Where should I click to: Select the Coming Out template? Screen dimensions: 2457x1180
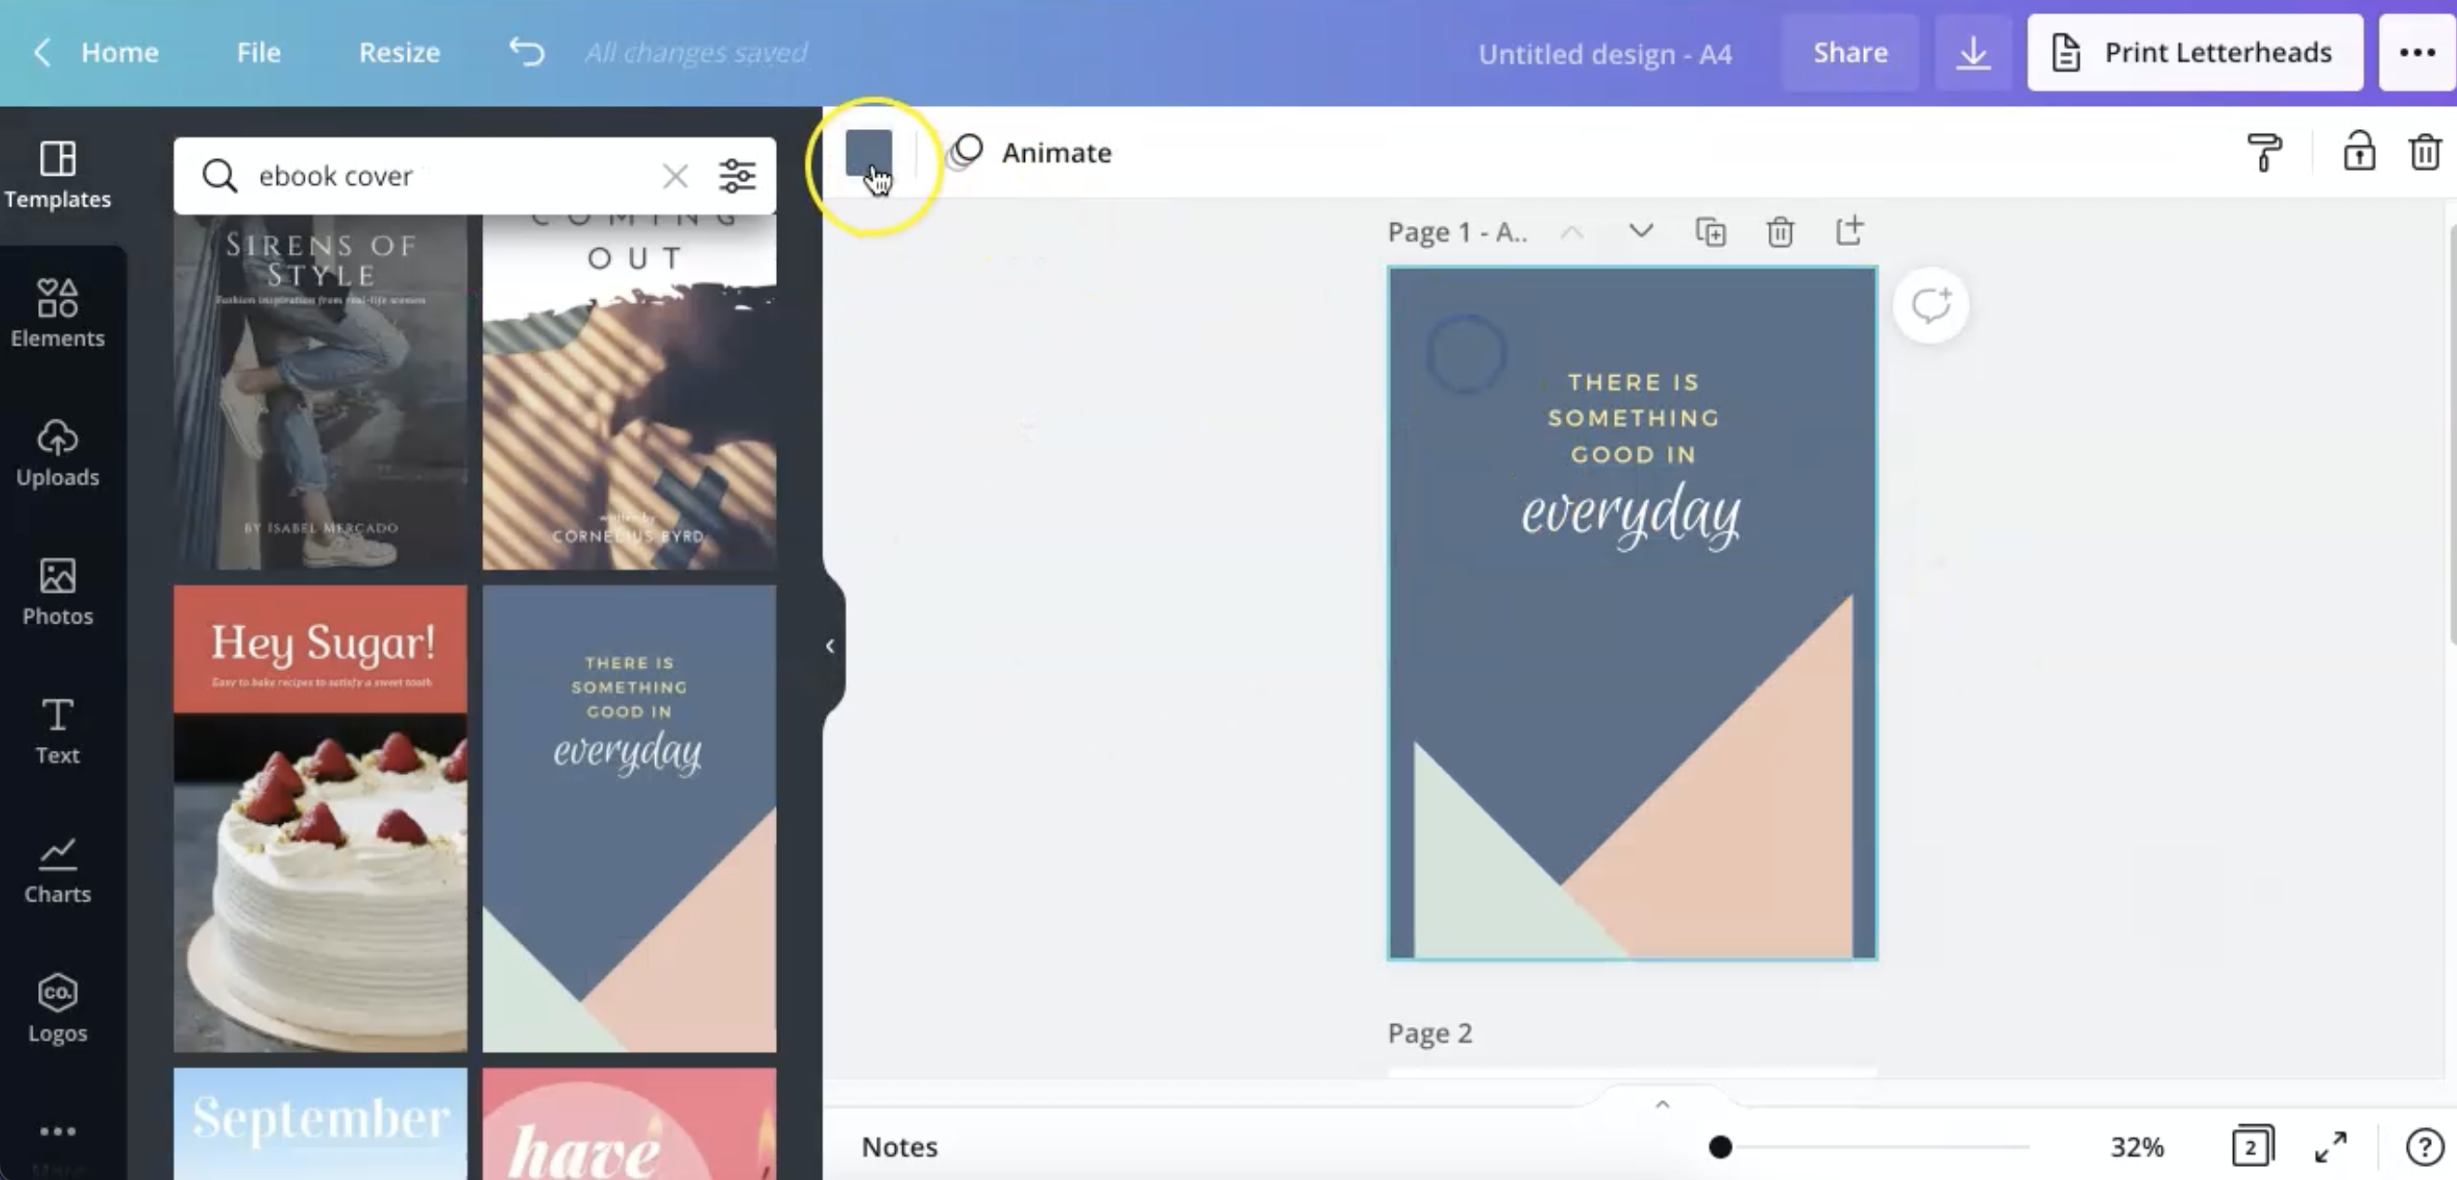tap(629, 391)
